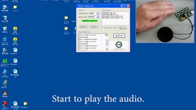
Task: Click the Browse button
Action: (123, 28)
